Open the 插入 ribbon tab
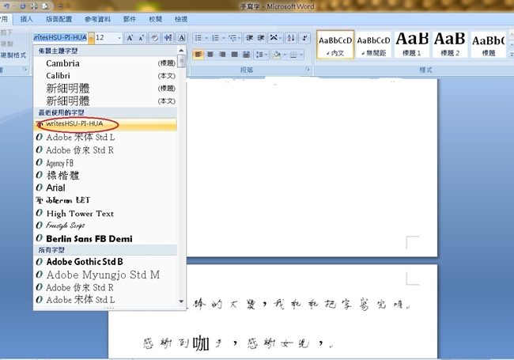The image size is (514, 360). pos(26,19)
